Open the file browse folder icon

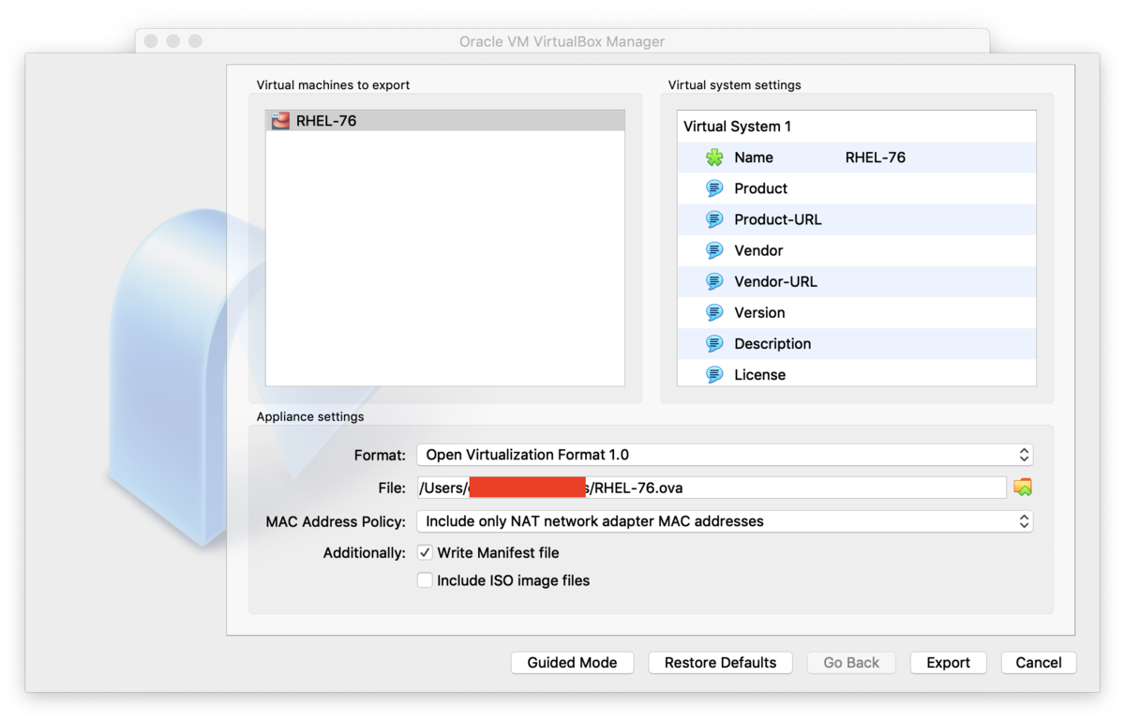(1023, 488)
